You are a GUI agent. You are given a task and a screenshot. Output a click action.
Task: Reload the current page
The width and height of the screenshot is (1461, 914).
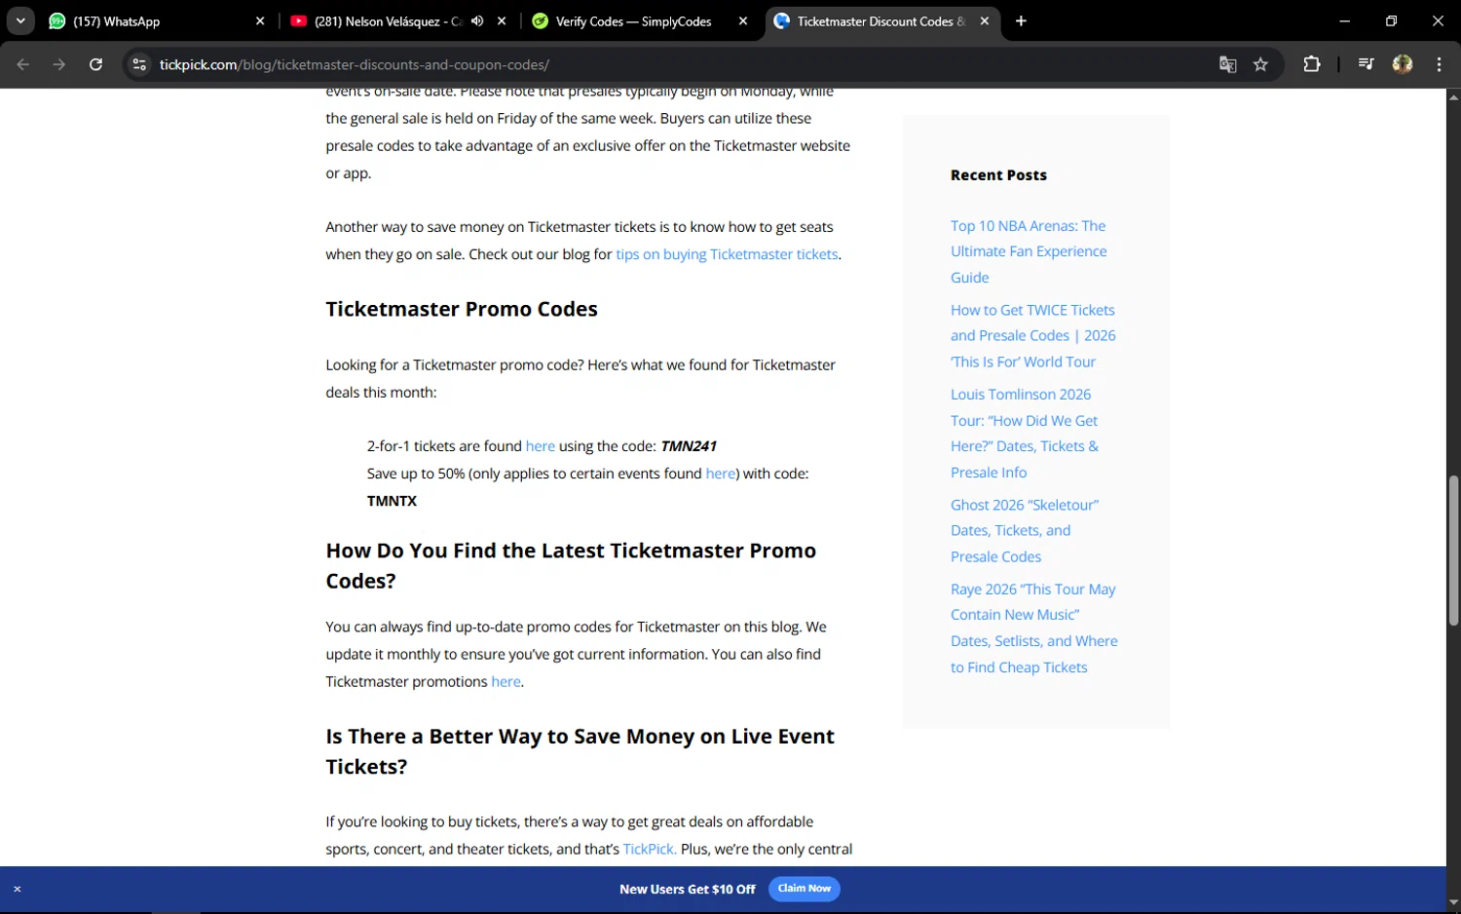coord(95,64)
